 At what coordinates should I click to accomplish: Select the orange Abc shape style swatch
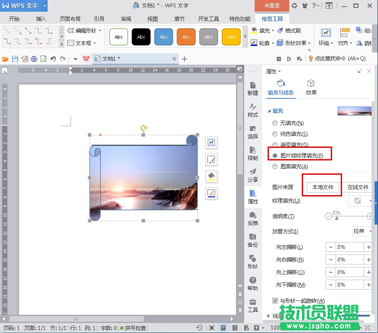click(x=186, y=37)
